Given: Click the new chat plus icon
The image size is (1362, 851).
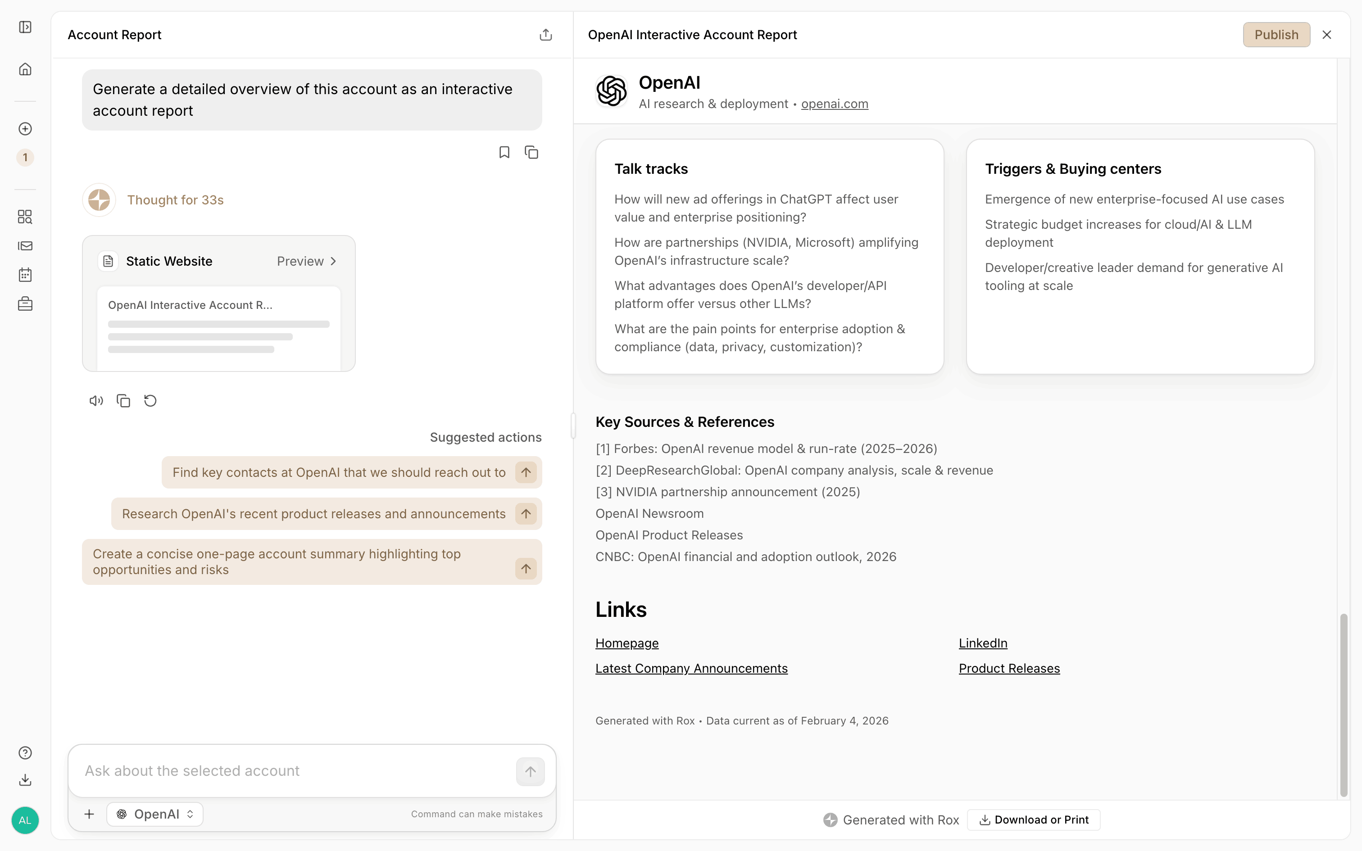Looking at the screenshot, I should 25,129.
